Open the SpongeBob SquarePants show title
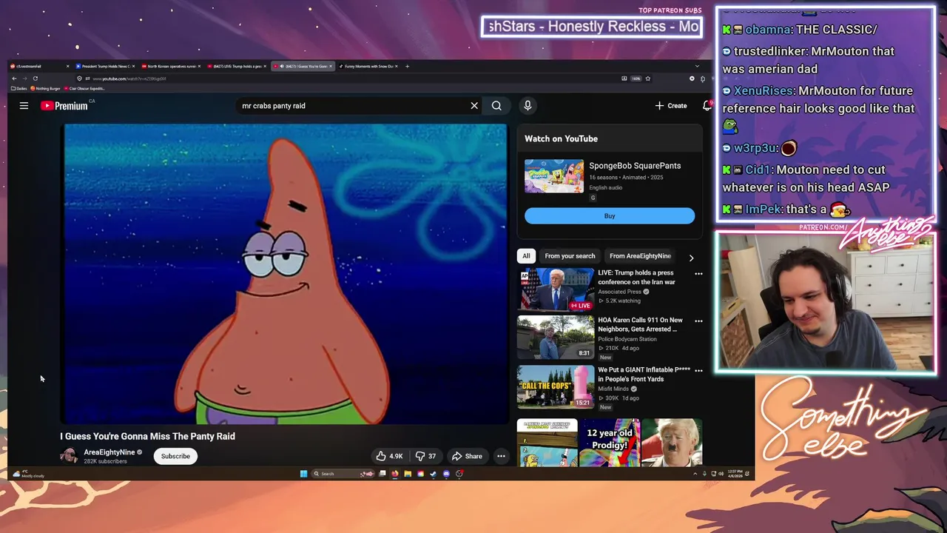This screenshot has height=533, width=947. pyautogui.click(x=635, y=166)
